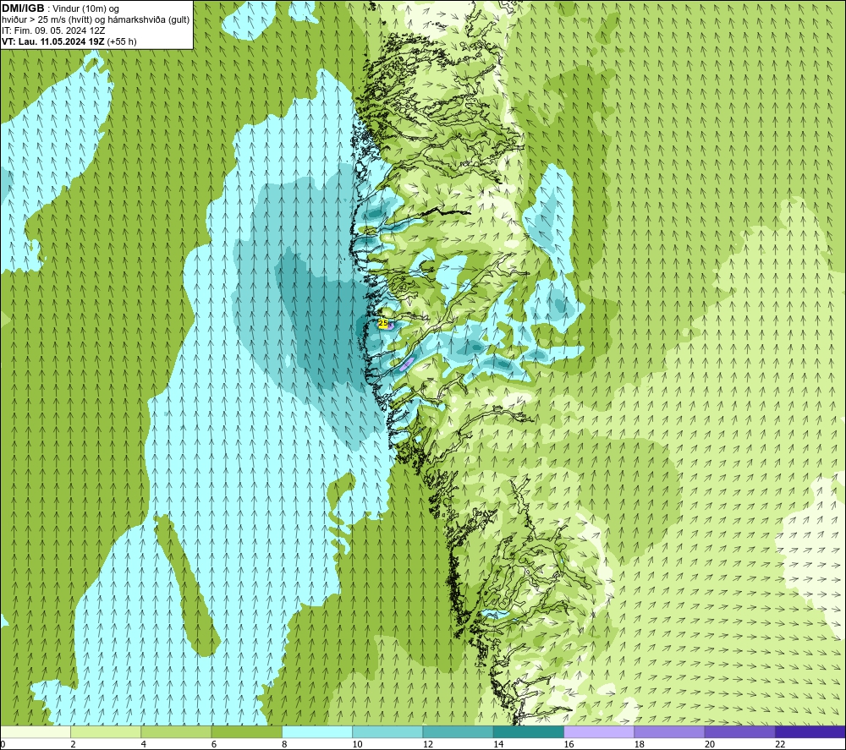Click the 18-20 m/s purple legend swatch
The image size is (846, 750).
(669, 731)
